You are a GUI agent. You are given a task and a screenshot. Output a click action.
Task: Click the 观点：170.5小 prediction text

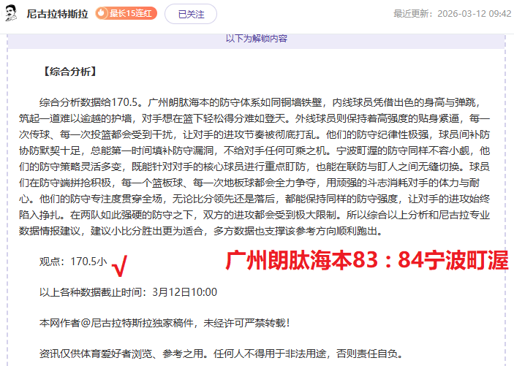73,262
